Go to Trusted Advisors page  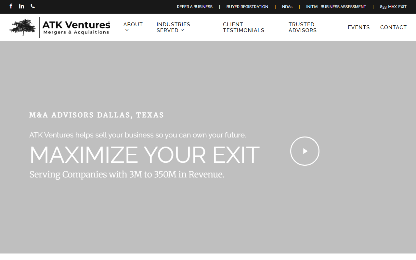(303, 27)
